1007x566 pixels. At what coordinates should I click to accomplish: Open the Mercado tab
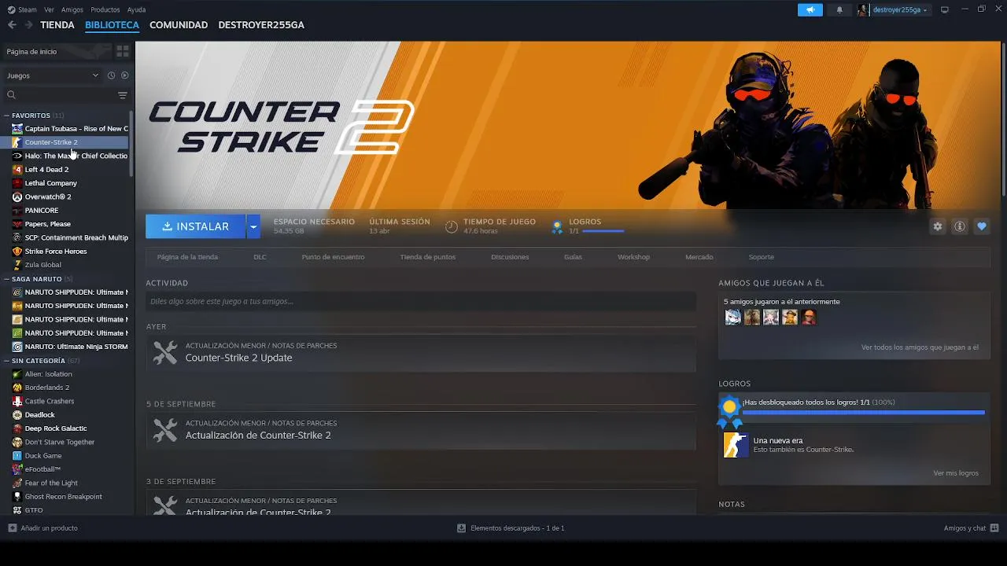pyautogui.click(x=699, y=257)
